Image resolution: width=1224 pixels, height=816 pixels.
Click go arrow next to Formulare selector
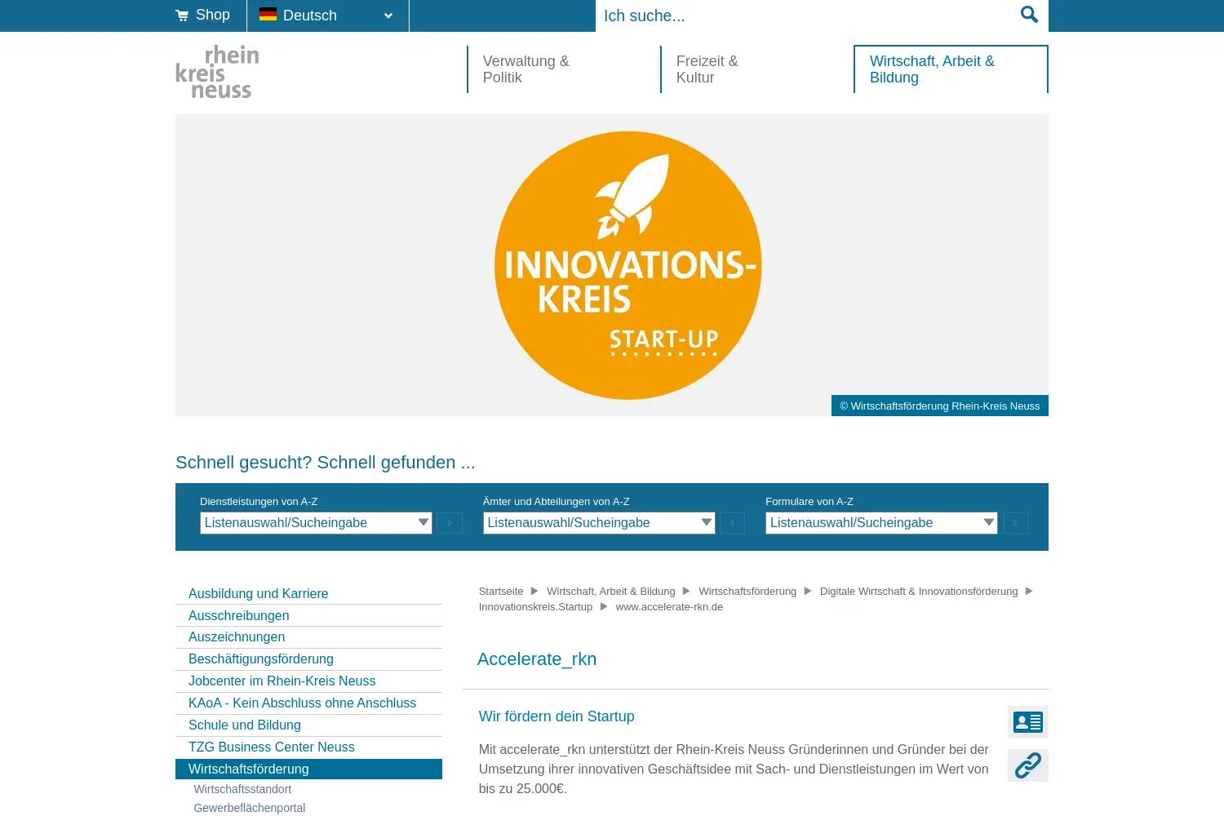(1015, 523)
